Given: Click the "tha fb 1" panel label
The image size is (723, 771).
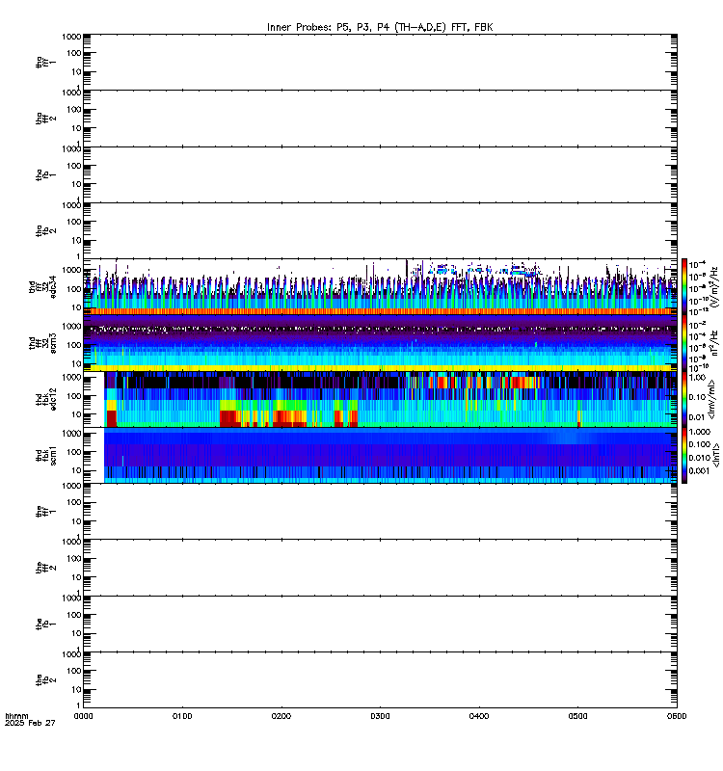Looking at the screenshot, I should (45, 174).
